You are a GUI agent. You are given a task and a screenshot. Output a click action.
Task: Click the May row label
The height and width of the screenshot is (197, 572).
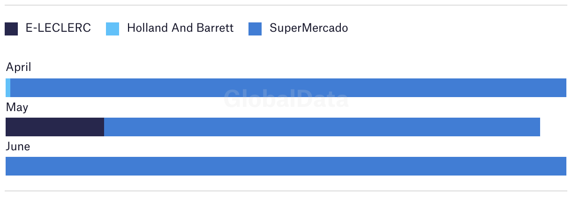tap(17, 107)
